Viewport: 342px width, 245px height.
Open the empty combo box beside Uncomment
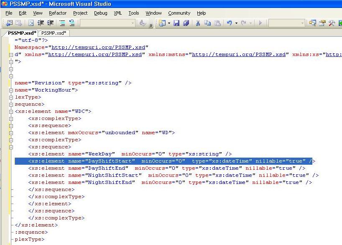click(107, 23)
